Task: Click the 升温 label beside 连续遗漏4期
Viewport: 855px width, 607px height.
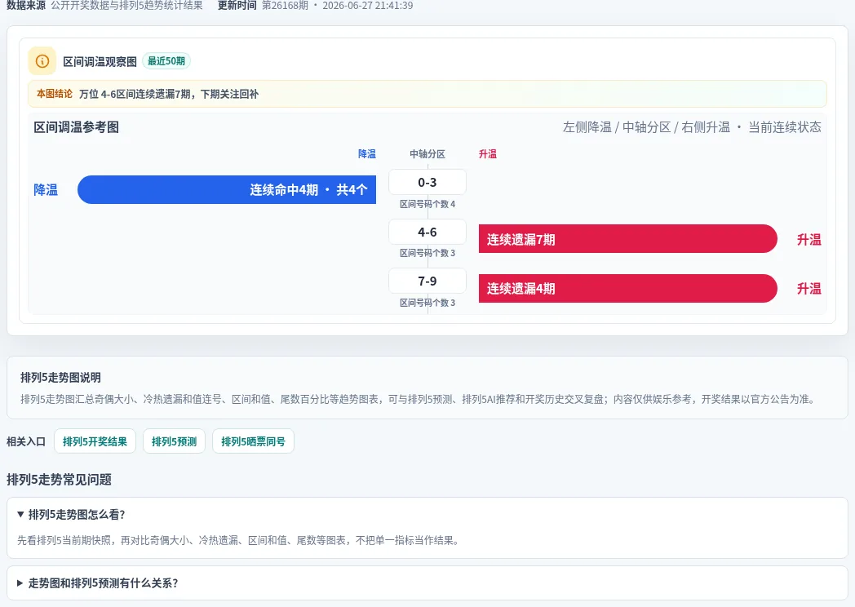Action: click(809, 289)
